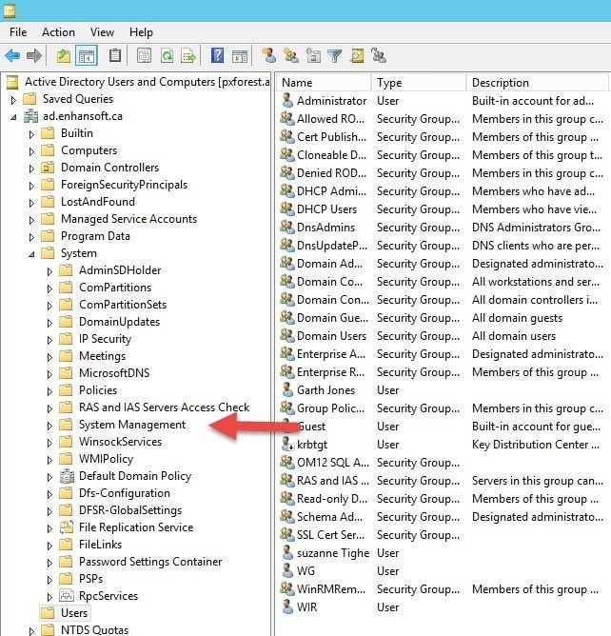
Task: Click the Filter funnel icon
Action: (334, 56)
